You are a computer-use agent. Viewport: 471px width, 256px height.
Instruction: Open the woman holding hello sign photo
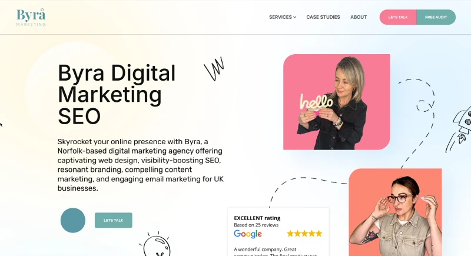point(336,102)
